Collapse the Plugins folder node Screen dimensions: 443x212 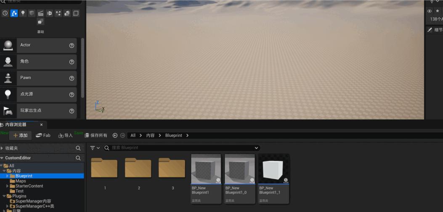click(x=4, y=196)
